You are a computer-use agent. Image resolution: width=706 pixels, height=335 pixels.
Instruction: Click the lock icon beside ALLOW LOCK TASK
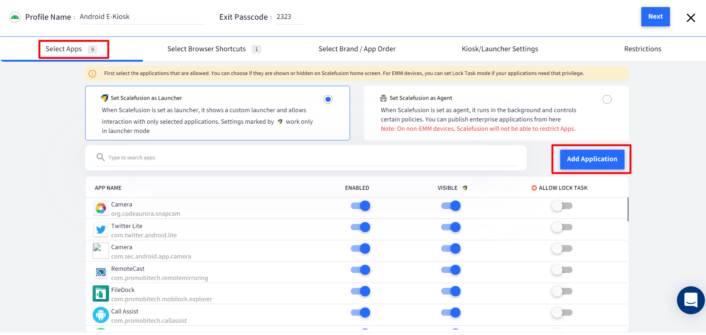coord(534,188)
